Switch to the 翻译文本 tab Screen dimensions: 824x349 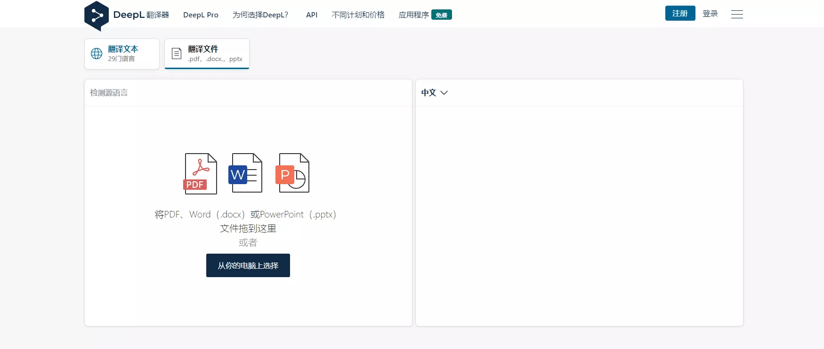tap(122, 54)
